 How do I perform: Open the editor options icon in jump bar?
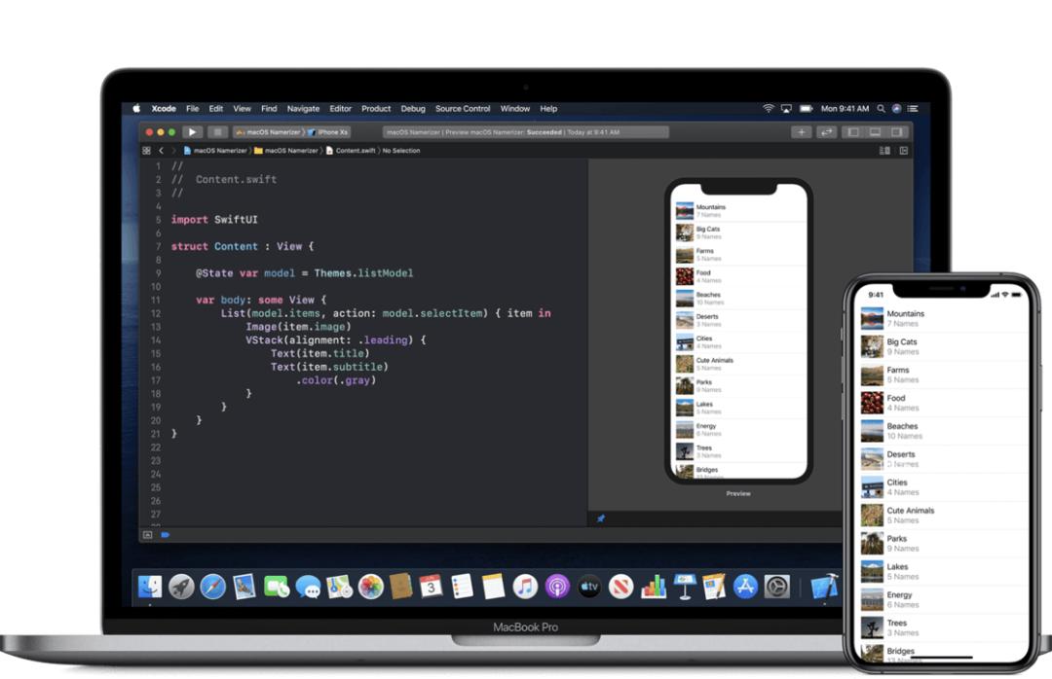pos(884,151)
